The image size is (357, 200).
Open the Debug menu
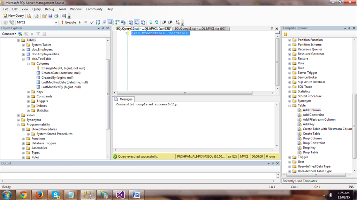point(50,9)
